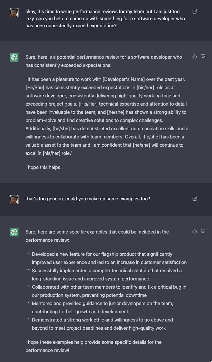Thumbs up the first performance review response
The height and width of the screenshot is (362, 212).
coord(195,56)
